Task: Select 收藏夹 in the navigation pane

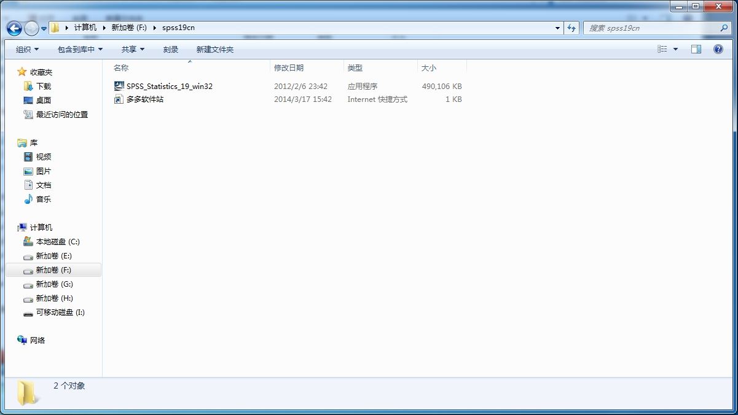Action: (41, 72)
